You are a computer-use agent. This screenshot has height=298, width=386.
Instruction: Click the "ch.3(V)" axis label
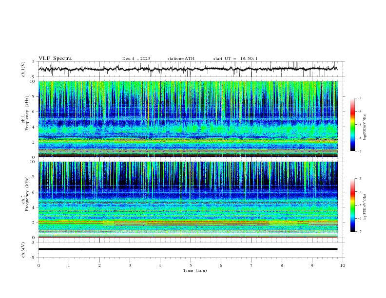(x=23, y=250)
